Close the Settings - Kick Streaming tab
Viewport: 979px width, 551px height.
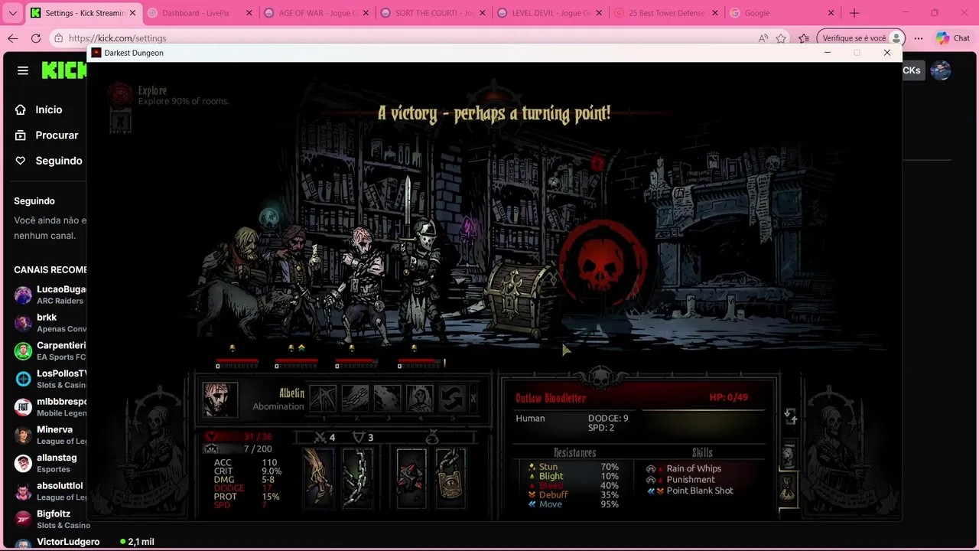coord(132,13)
